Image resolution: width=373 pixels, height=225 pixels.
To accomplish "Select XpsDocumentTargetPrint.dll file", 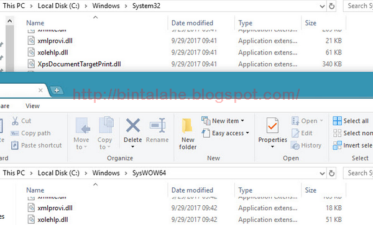I will [x=79, y=64].
